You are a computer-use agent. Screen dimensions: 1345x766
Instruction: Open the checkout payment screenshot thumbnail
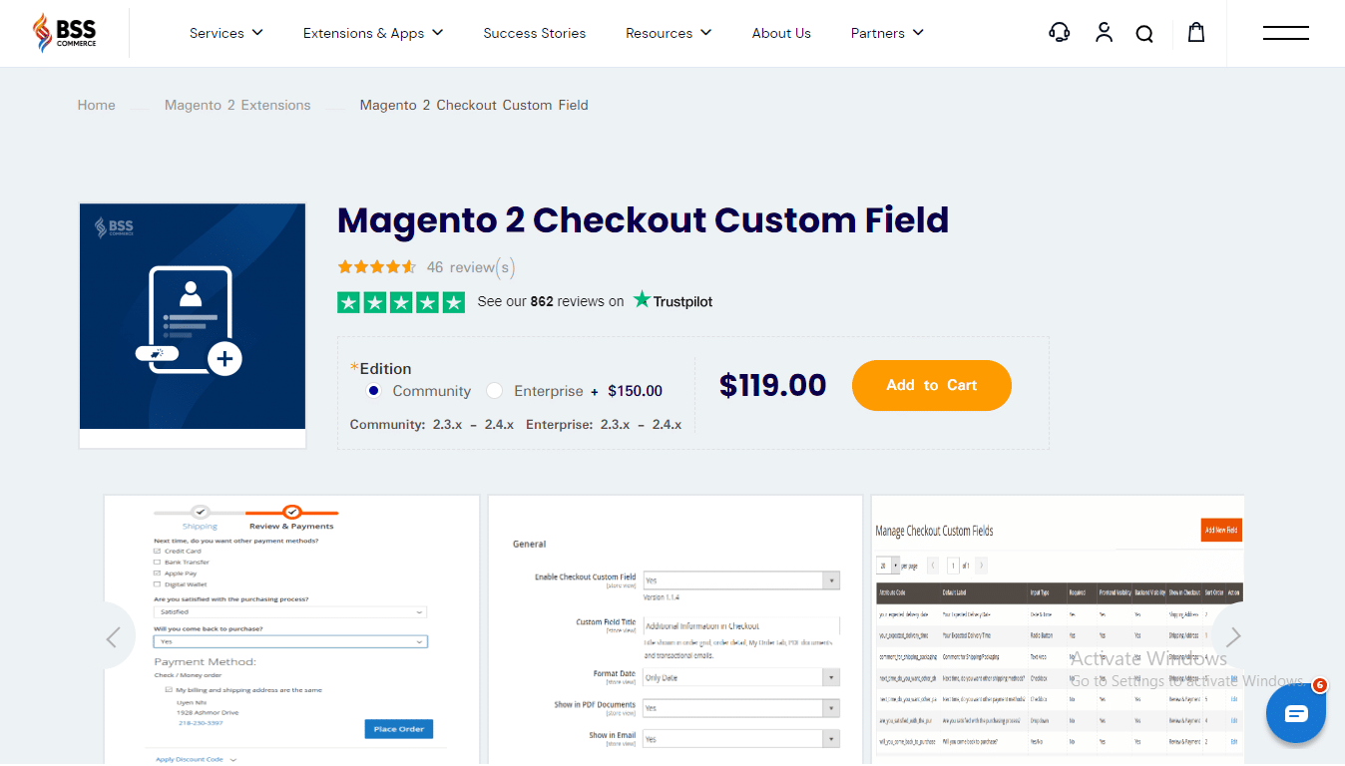point(292,629)
